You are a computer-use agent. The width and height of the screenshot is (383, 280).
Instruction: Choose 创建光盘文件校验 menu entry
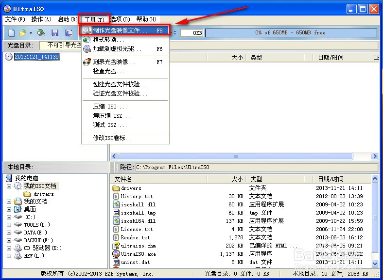pyautogui.click(x=125, y=84)
